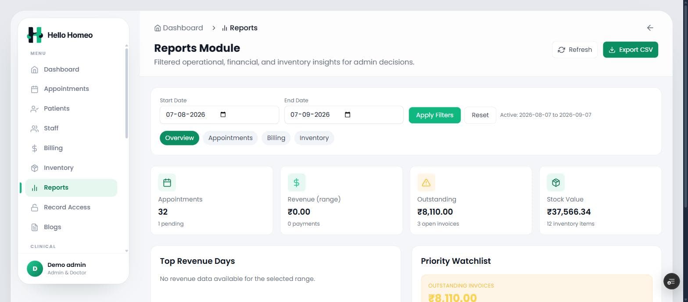Click the '12 inventory items' text
This screenshot has width=688, height=302.
tap(570, 224)
